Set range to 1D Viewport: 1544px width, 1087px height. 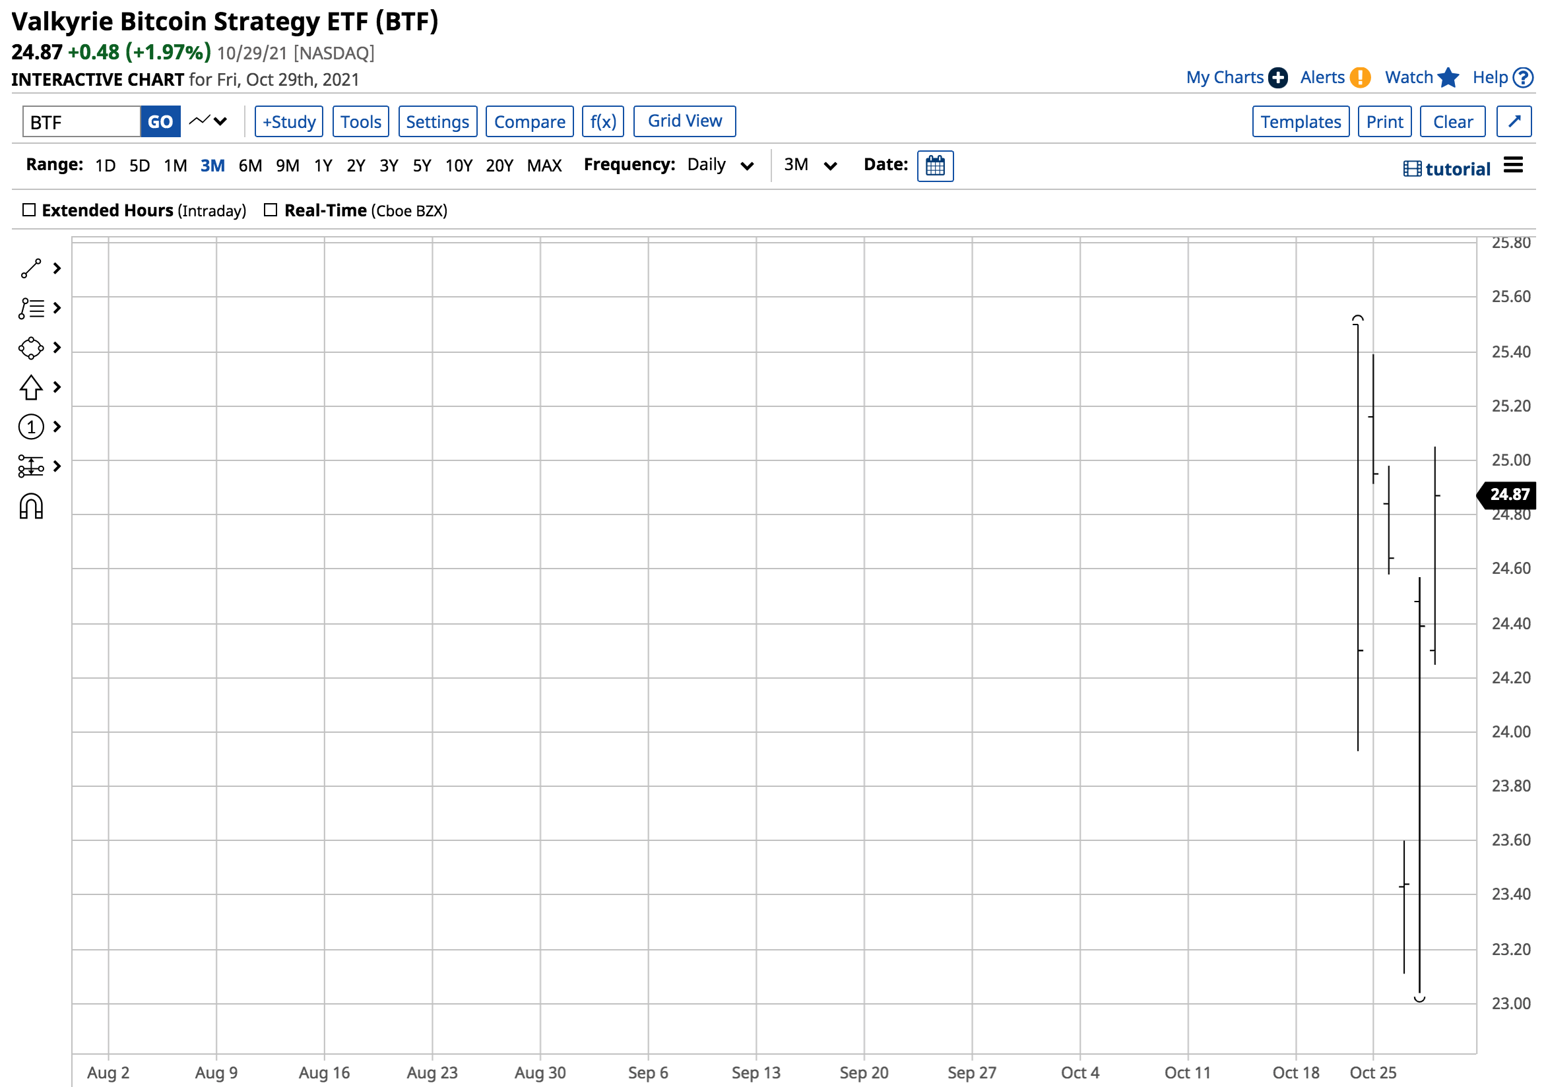click(105, 166)
